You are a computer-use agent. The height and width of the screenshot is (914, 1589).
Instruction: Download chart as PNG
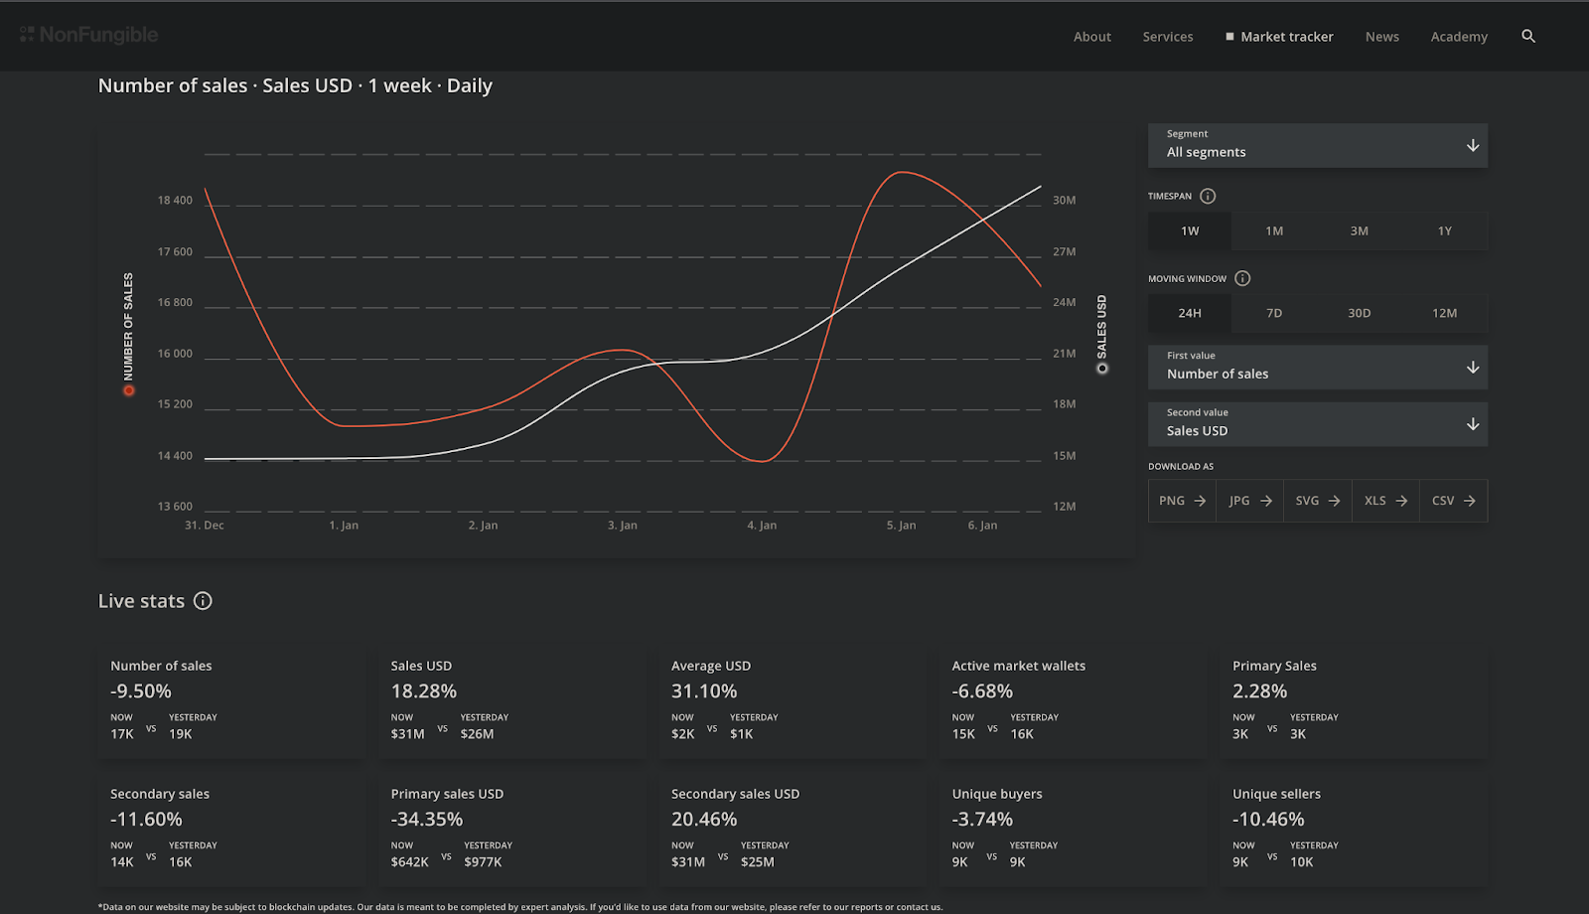coord(1182,501)
